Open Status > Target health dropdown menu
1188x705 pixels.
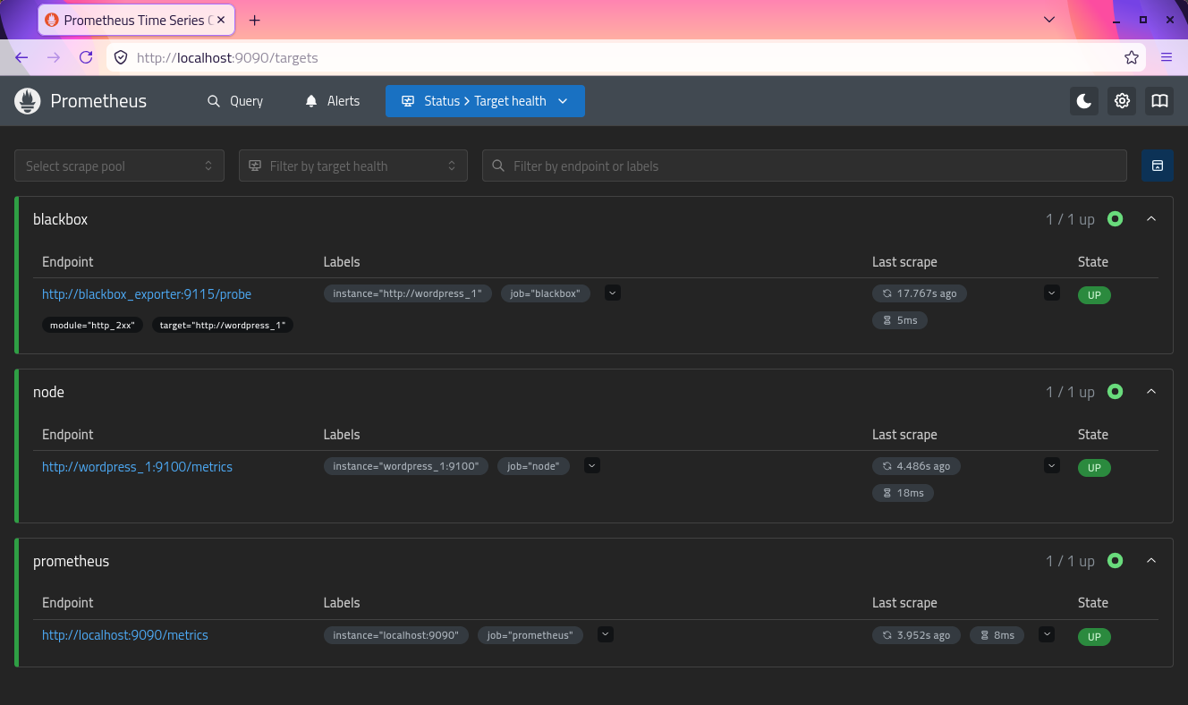pos(485,101)
